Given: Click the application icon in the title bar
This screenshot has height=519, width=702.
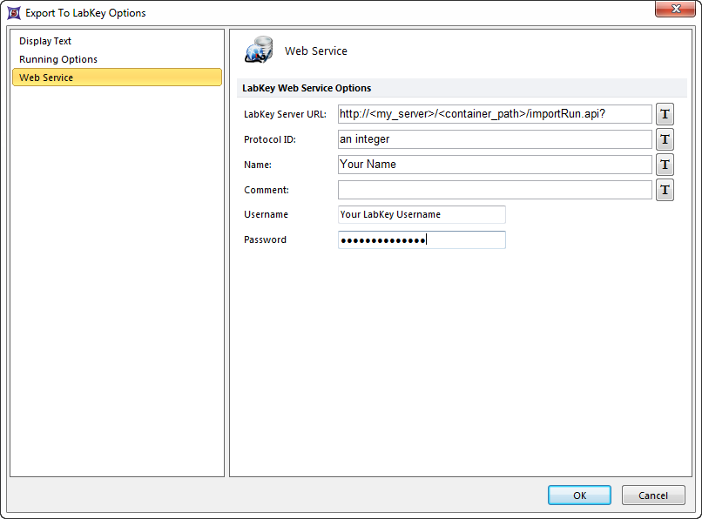Looking at the screenshot, I should click(13, 13).
